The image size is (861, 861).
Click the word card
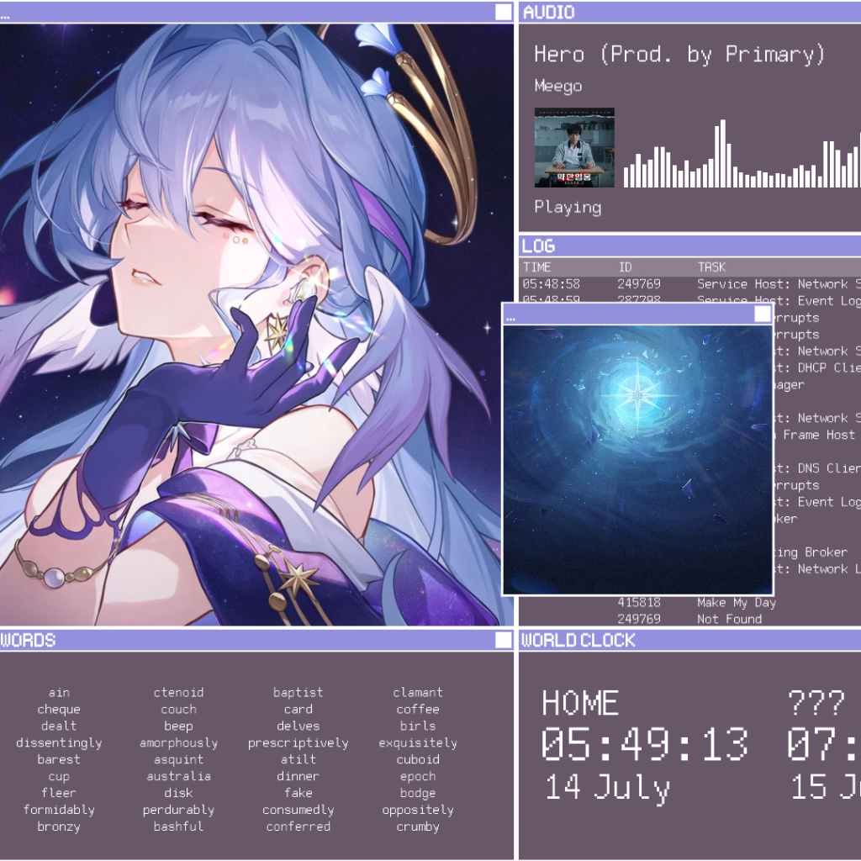(298, 710)
